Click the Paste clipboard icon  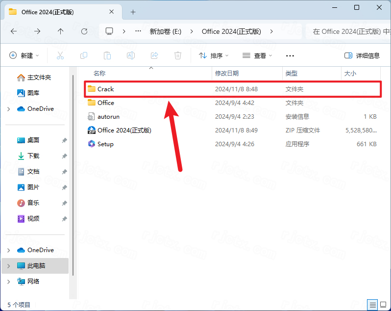pyautogui.click(x=107, y=55)
